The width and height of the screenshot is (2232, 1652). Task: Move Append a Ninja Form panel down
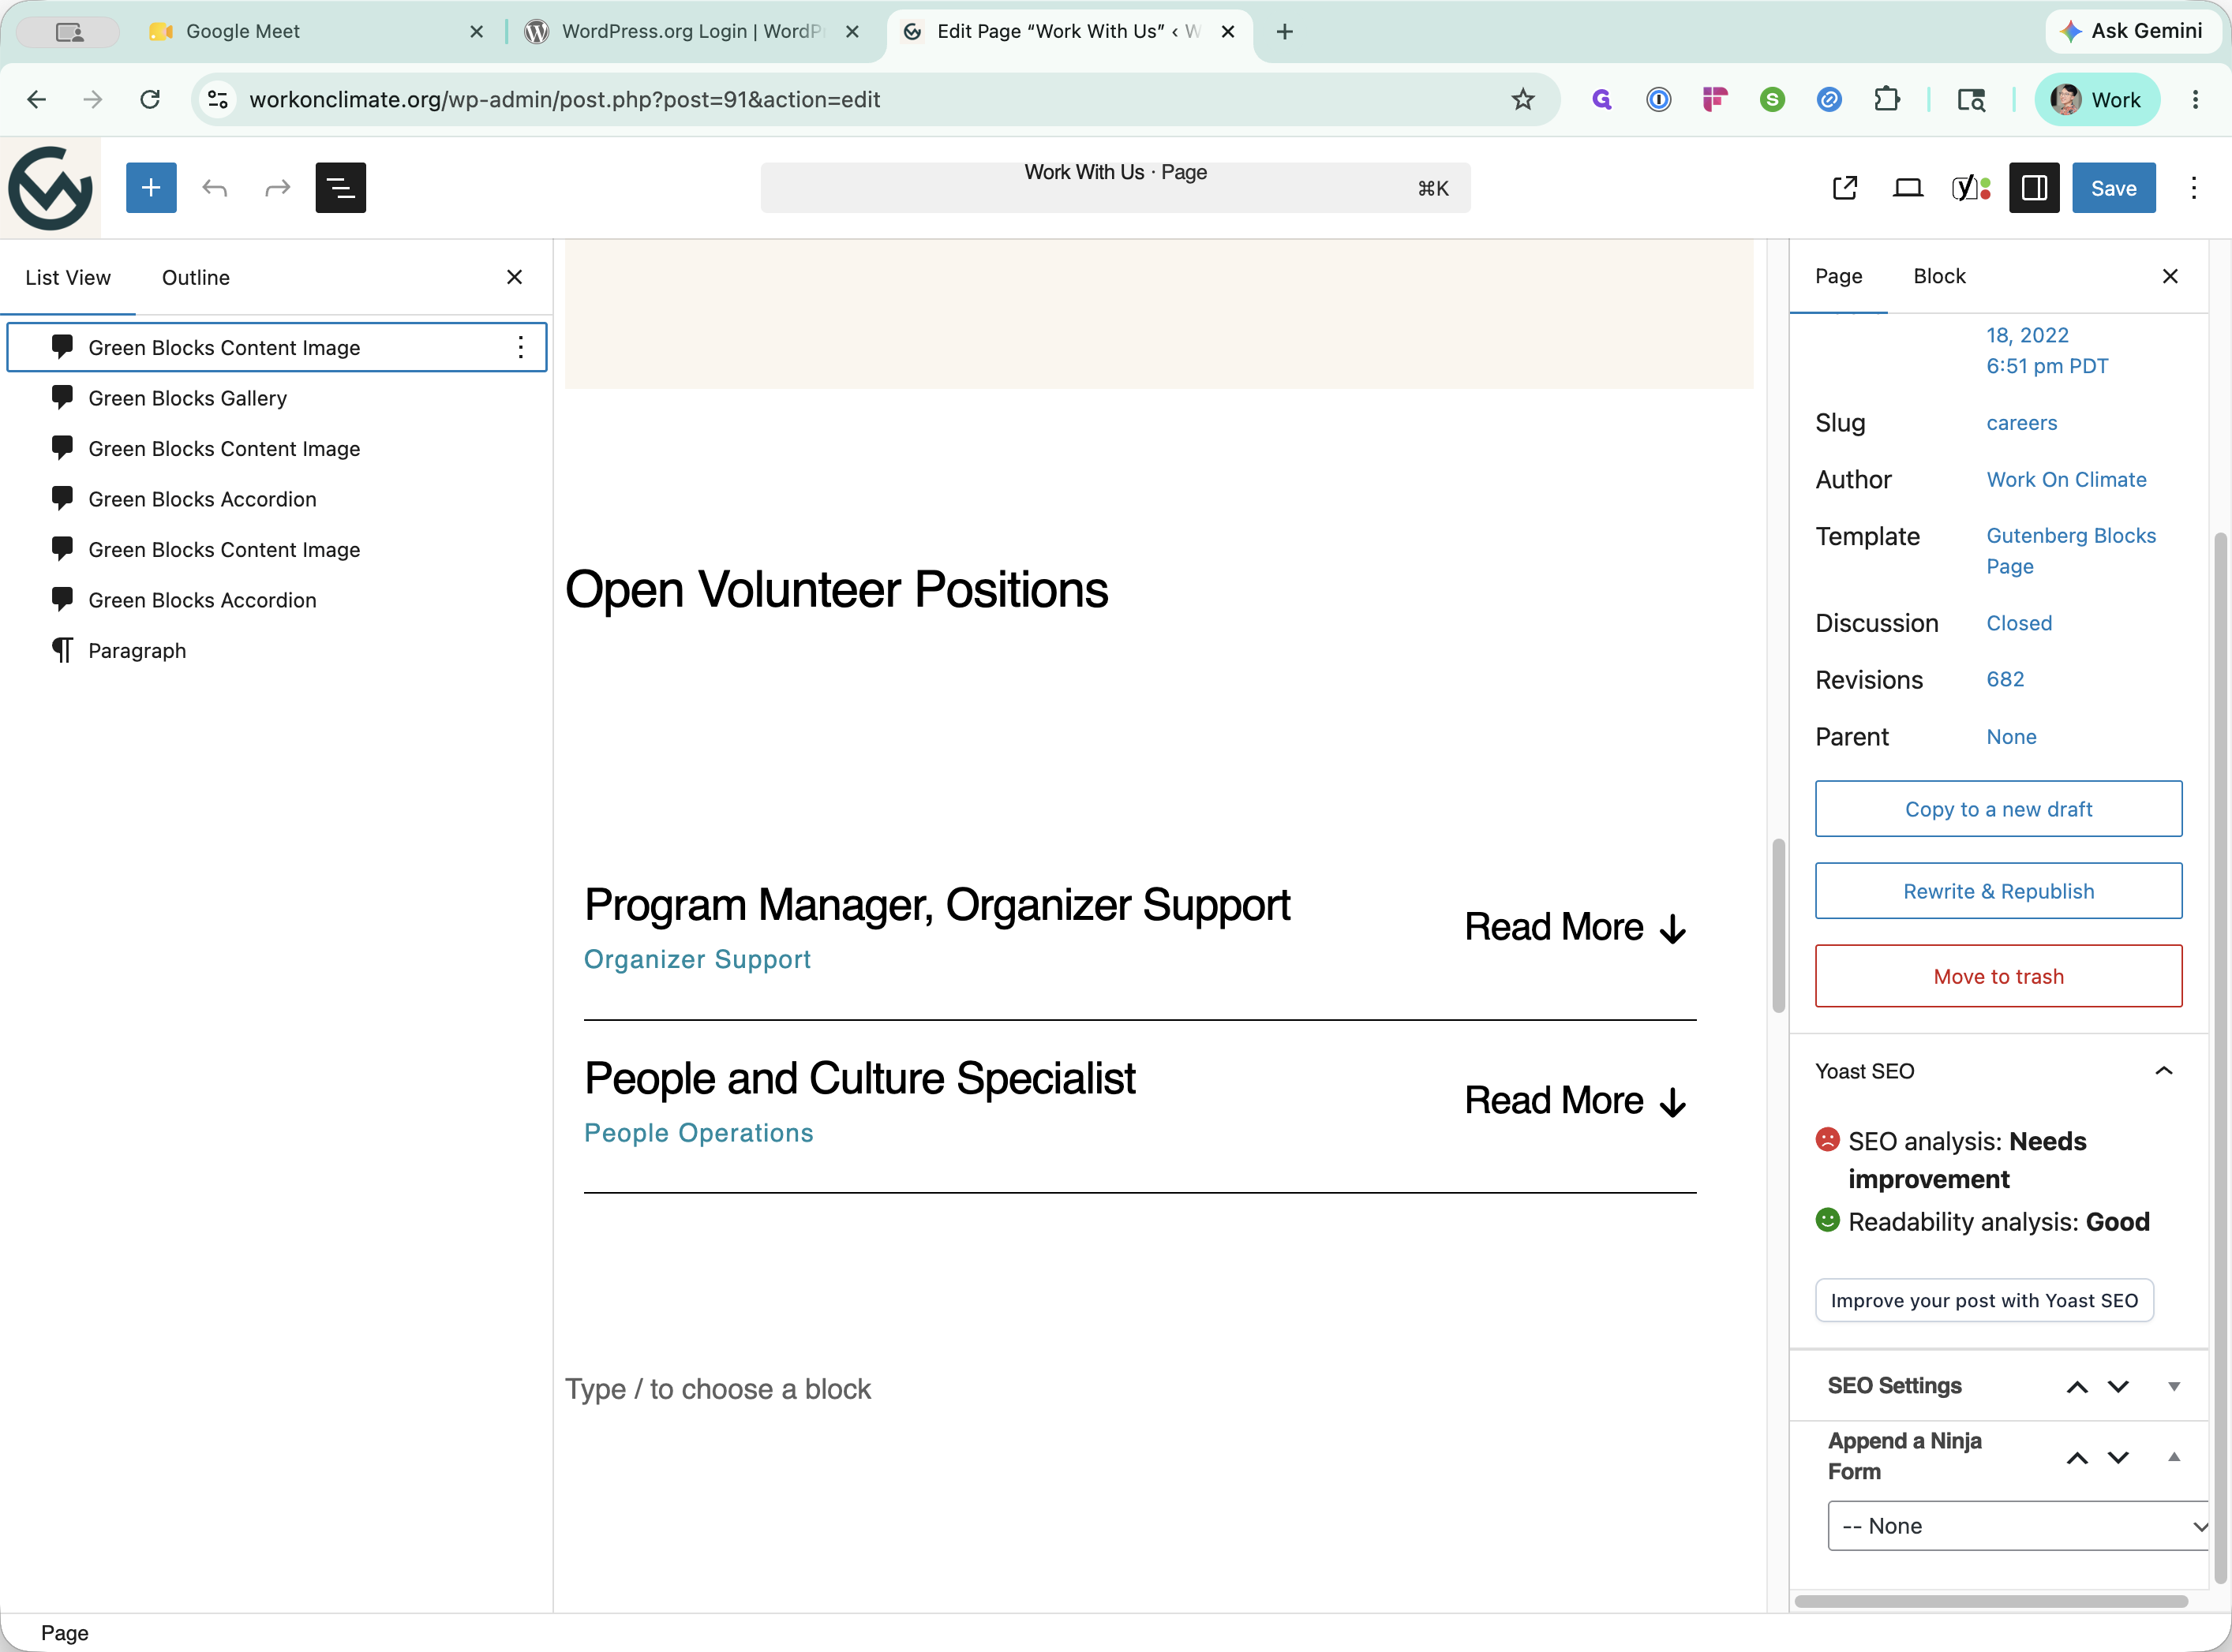[x=2118, y=1457]
